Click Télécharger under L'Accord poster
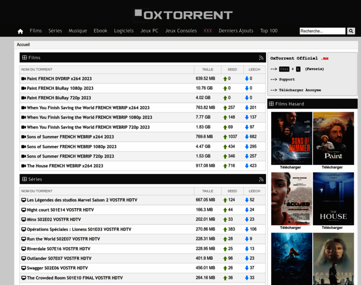 (290, 228)
